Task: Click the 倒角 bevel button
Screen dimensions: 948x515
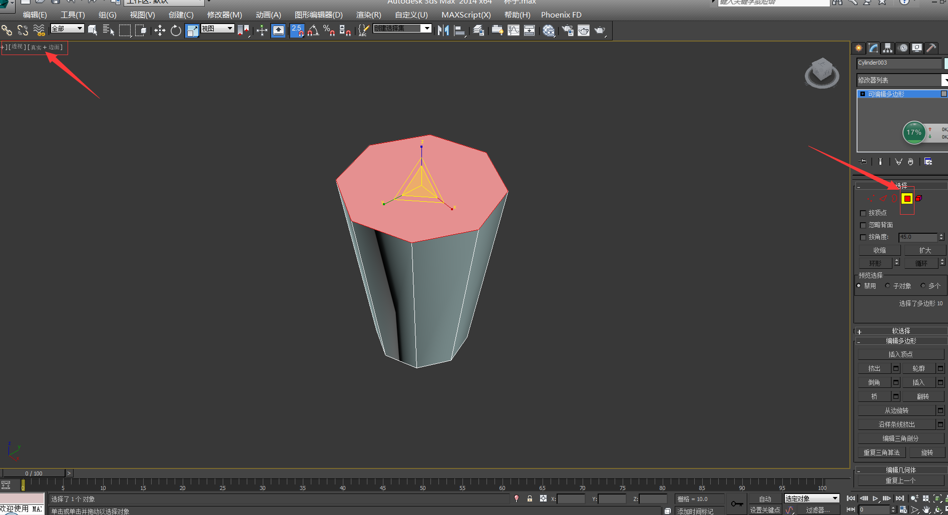Action: (x=874, y=382)
